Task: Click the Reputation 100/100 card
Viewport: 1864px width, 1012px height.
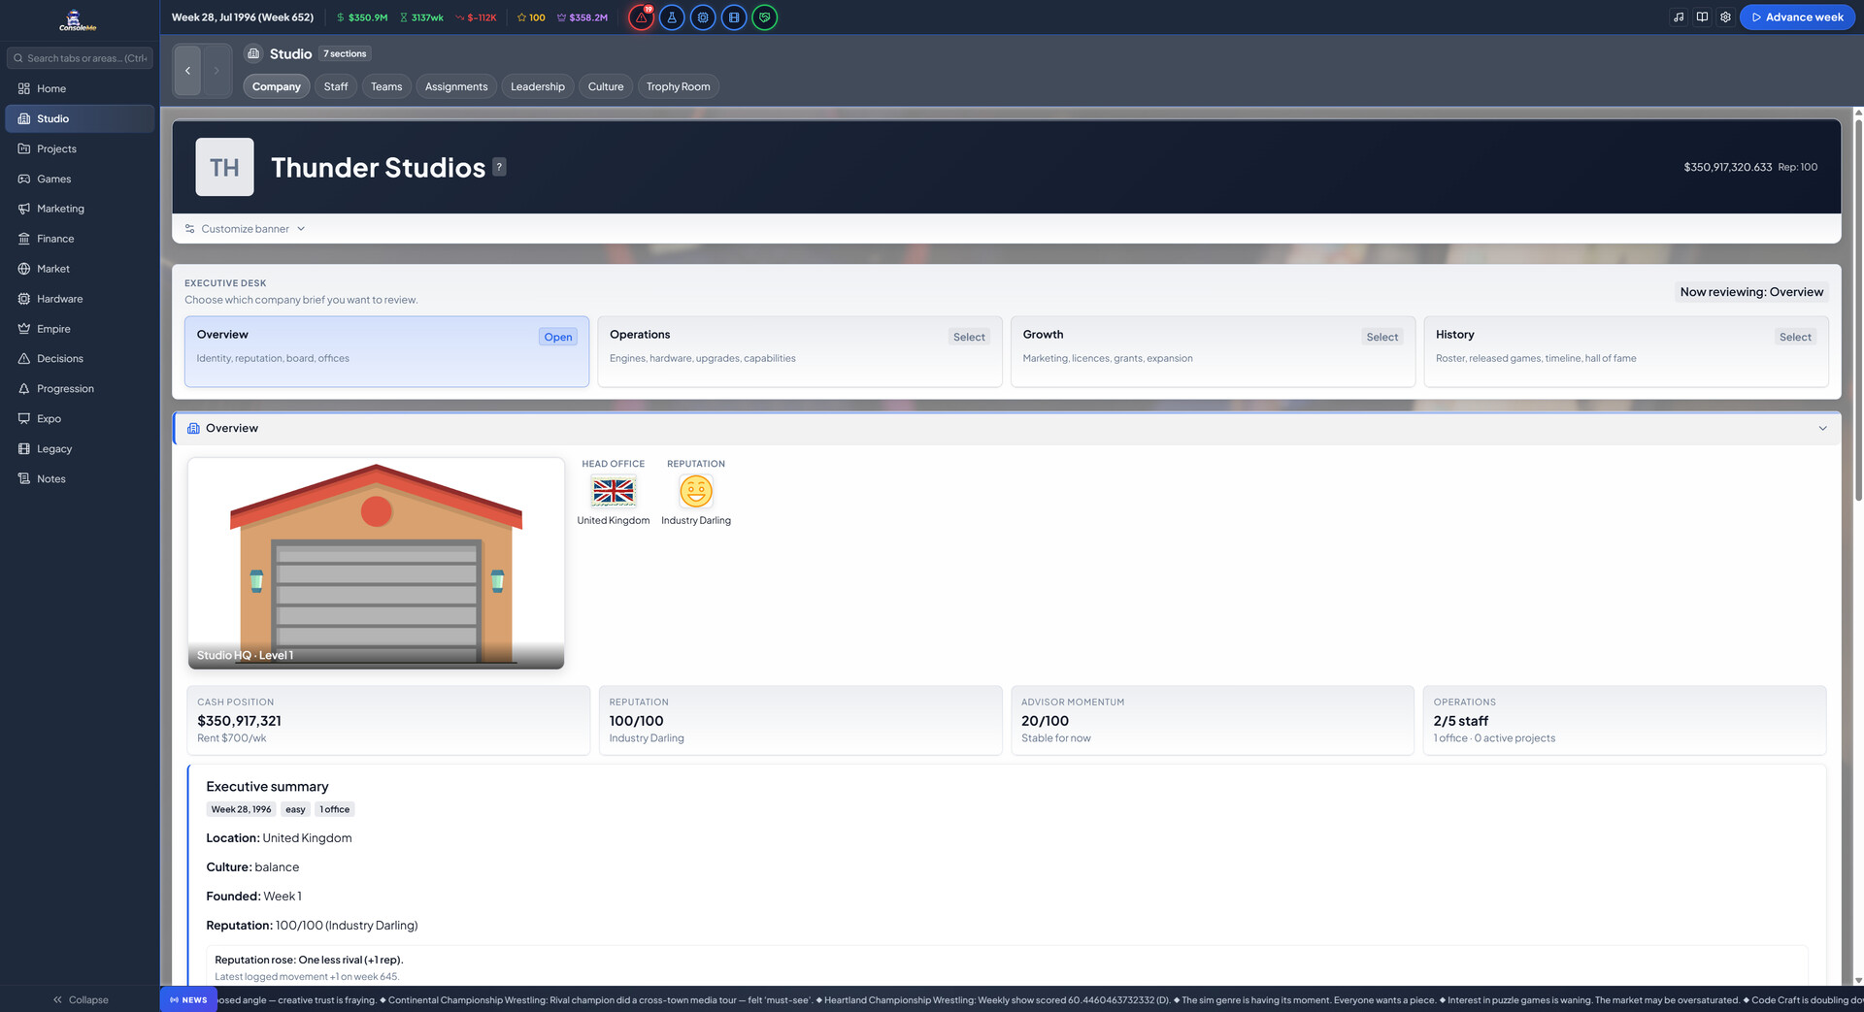Action: [800, 720]
